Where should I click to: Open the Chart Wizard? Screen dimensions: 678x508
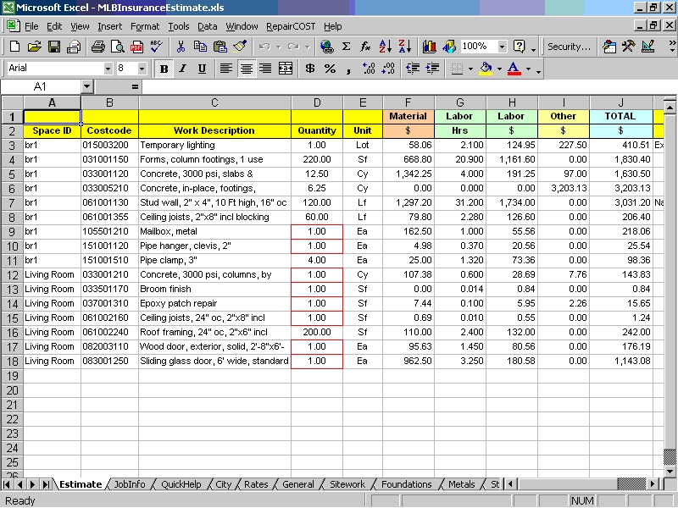click(x=430, y=46)
